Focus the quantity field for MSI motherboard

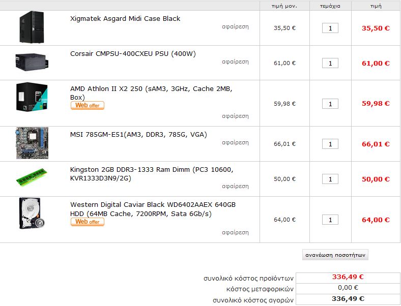(x=330, y=144)
